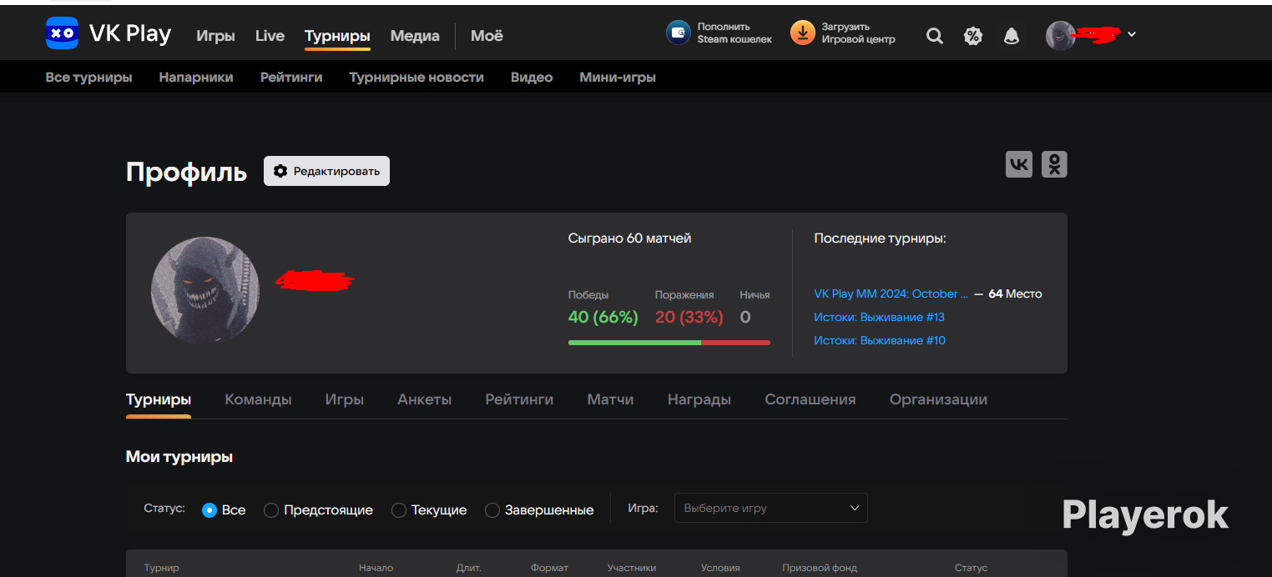Select the 'Предстоящие' status radio button
The image size is (1272, 577).
click(271, 509)
